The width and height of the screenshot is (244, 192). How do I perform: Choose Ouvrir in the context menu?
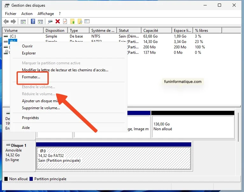(x=68, y=46)
